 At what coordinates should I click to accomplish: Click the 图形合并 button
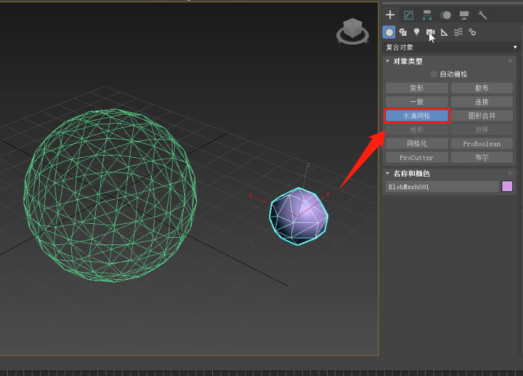point(482,116)
